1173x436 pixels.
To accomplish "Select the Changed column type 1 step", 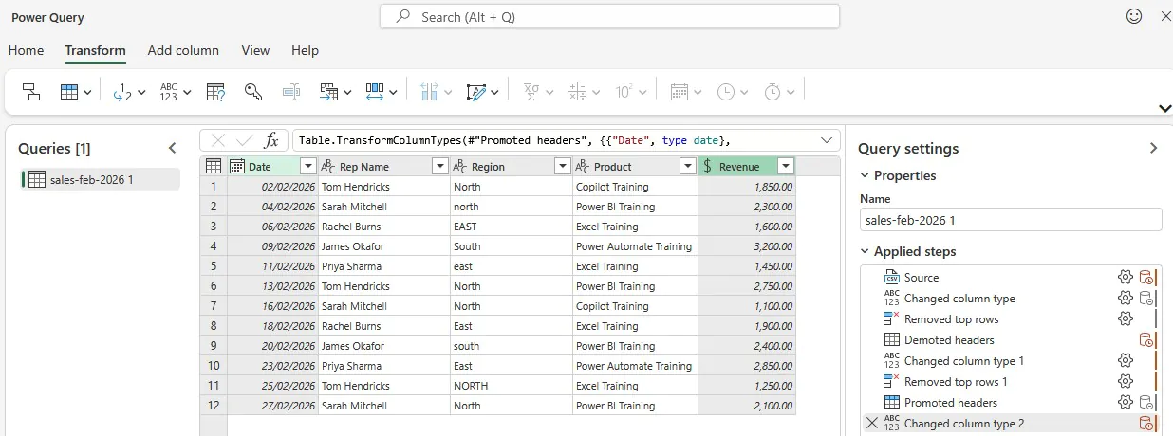I will pos(964,360).
